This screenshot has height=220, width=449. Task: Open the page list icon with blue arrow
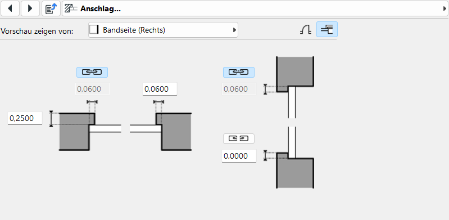[x=51, y=8]
